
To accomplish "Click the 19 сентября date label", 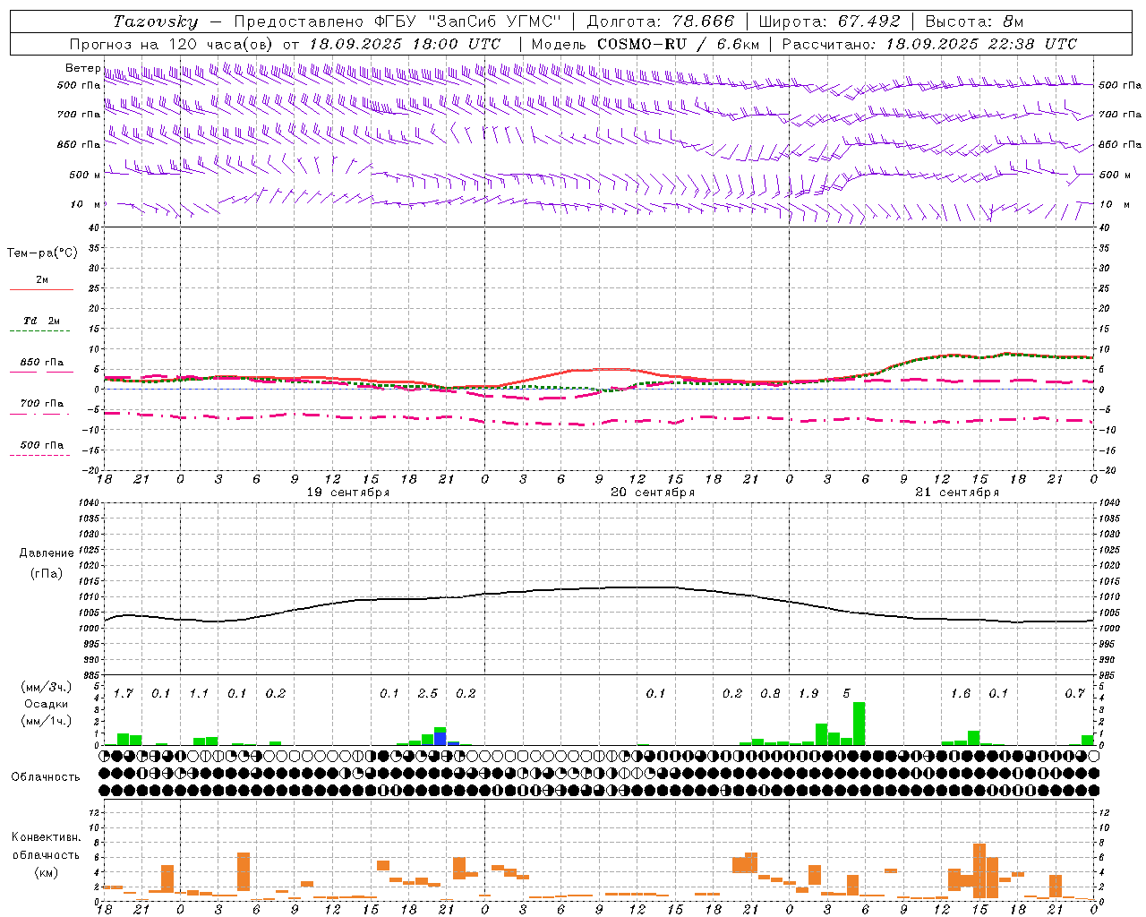I will coord(347,492).
